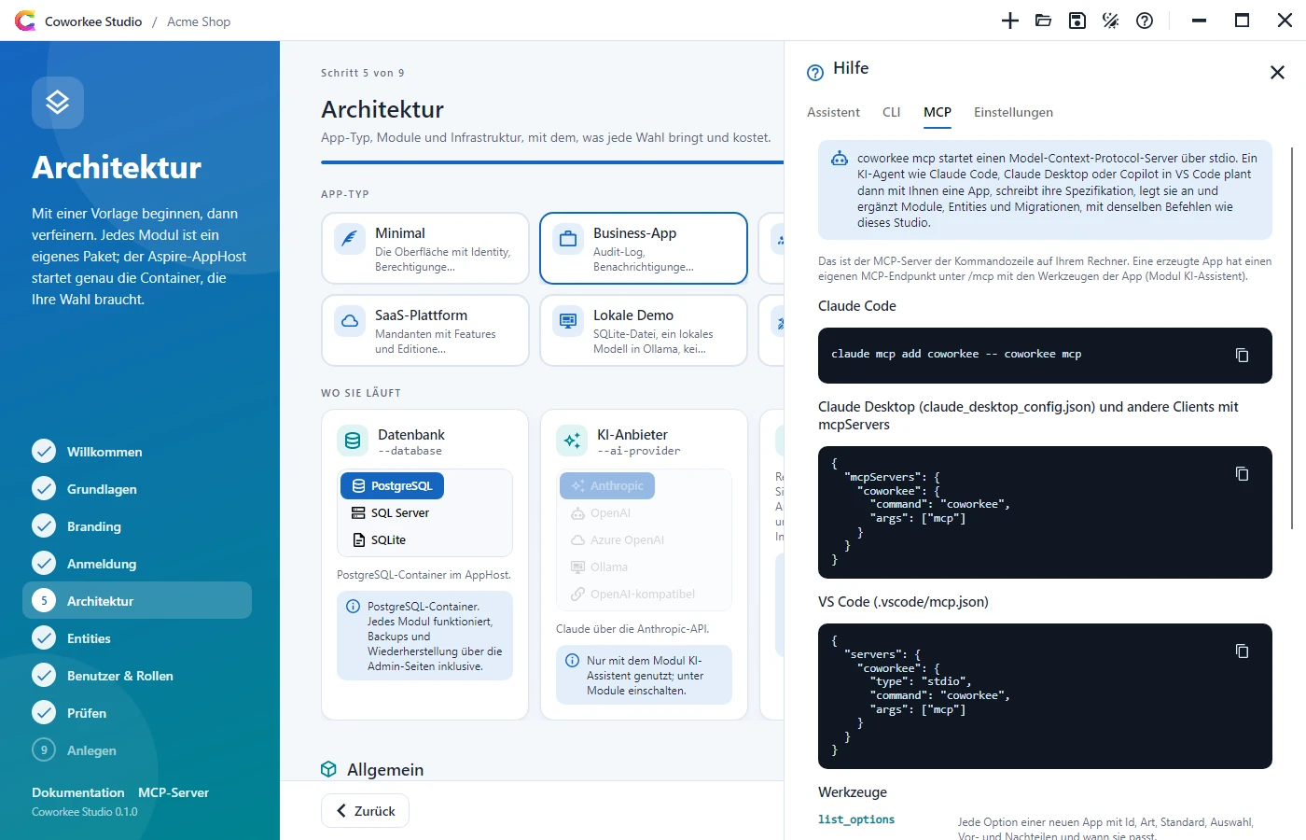Pick OpenAI-kompatibel provider option
Viewport: 1306px width, 840px height.
click(x=632, y=594)
